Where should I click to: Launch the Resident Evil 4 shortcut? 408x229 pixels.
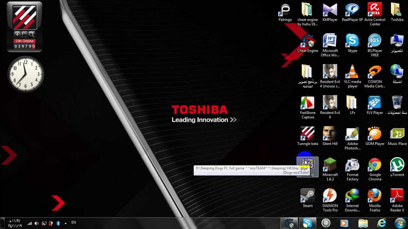330,108
